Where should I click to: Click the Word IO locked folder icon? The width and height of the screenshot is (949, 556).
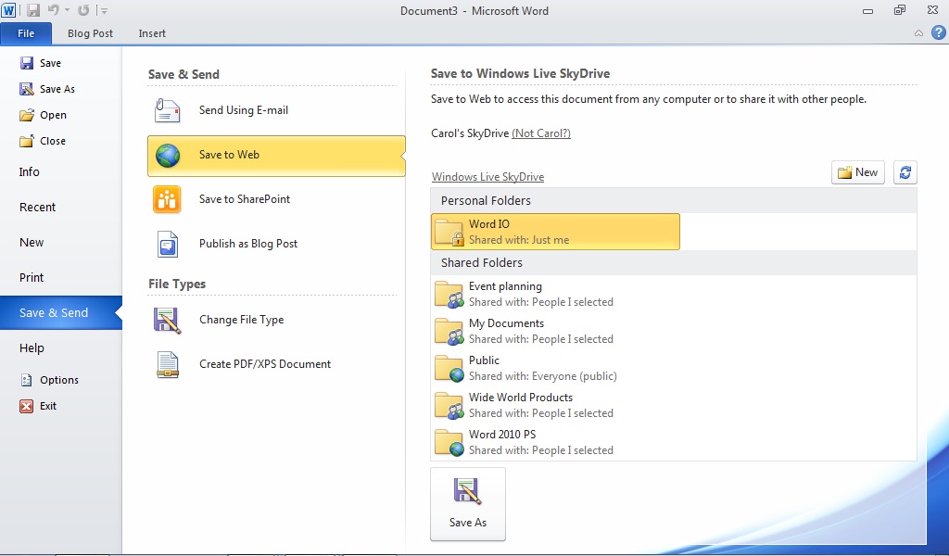click(449, 233)
